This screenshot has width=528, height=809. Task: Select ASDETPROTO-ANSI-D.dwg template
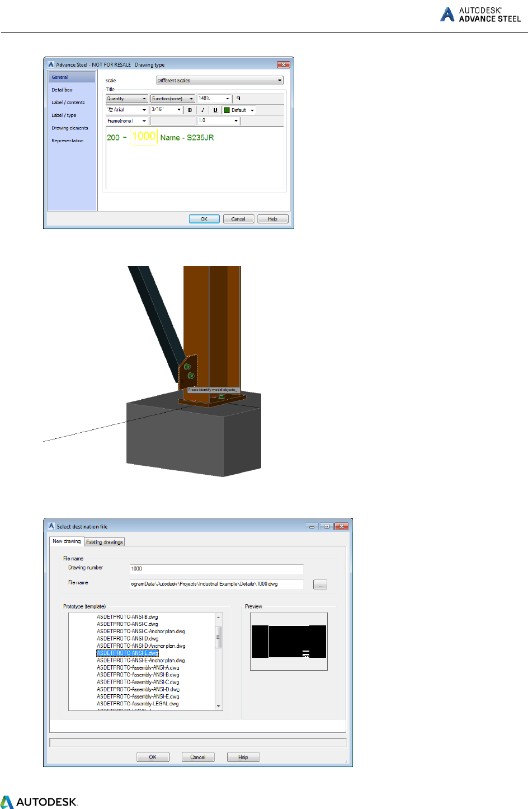(x=128, y=639)
